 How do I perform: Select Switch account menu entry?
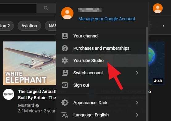click(101, 73)
